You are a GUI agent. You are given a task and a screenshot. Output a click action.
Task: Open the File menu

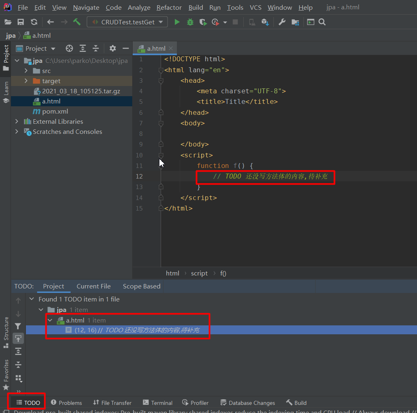click(23, 7)
